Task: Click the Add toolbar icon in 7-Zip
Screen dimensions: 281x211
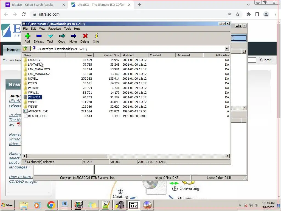Action: pyautogui.click(x=27, y=38)
